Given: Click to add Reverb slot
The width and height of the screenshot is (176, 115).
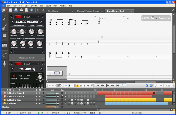Looking at the screenshot, I should (x=27, y=58).
